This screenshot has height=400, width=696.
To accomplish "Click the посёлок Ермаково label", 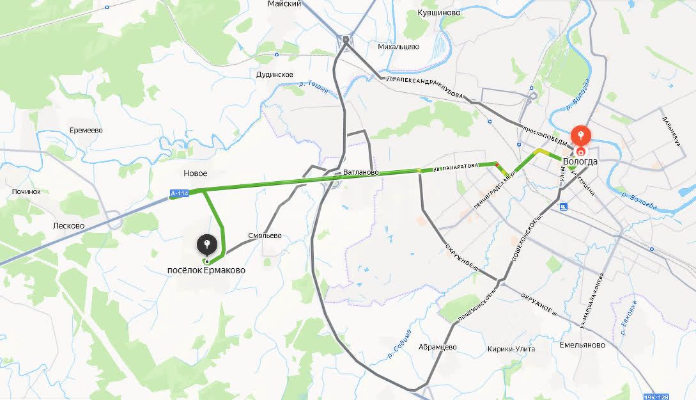I will click(x=206, y=270).
